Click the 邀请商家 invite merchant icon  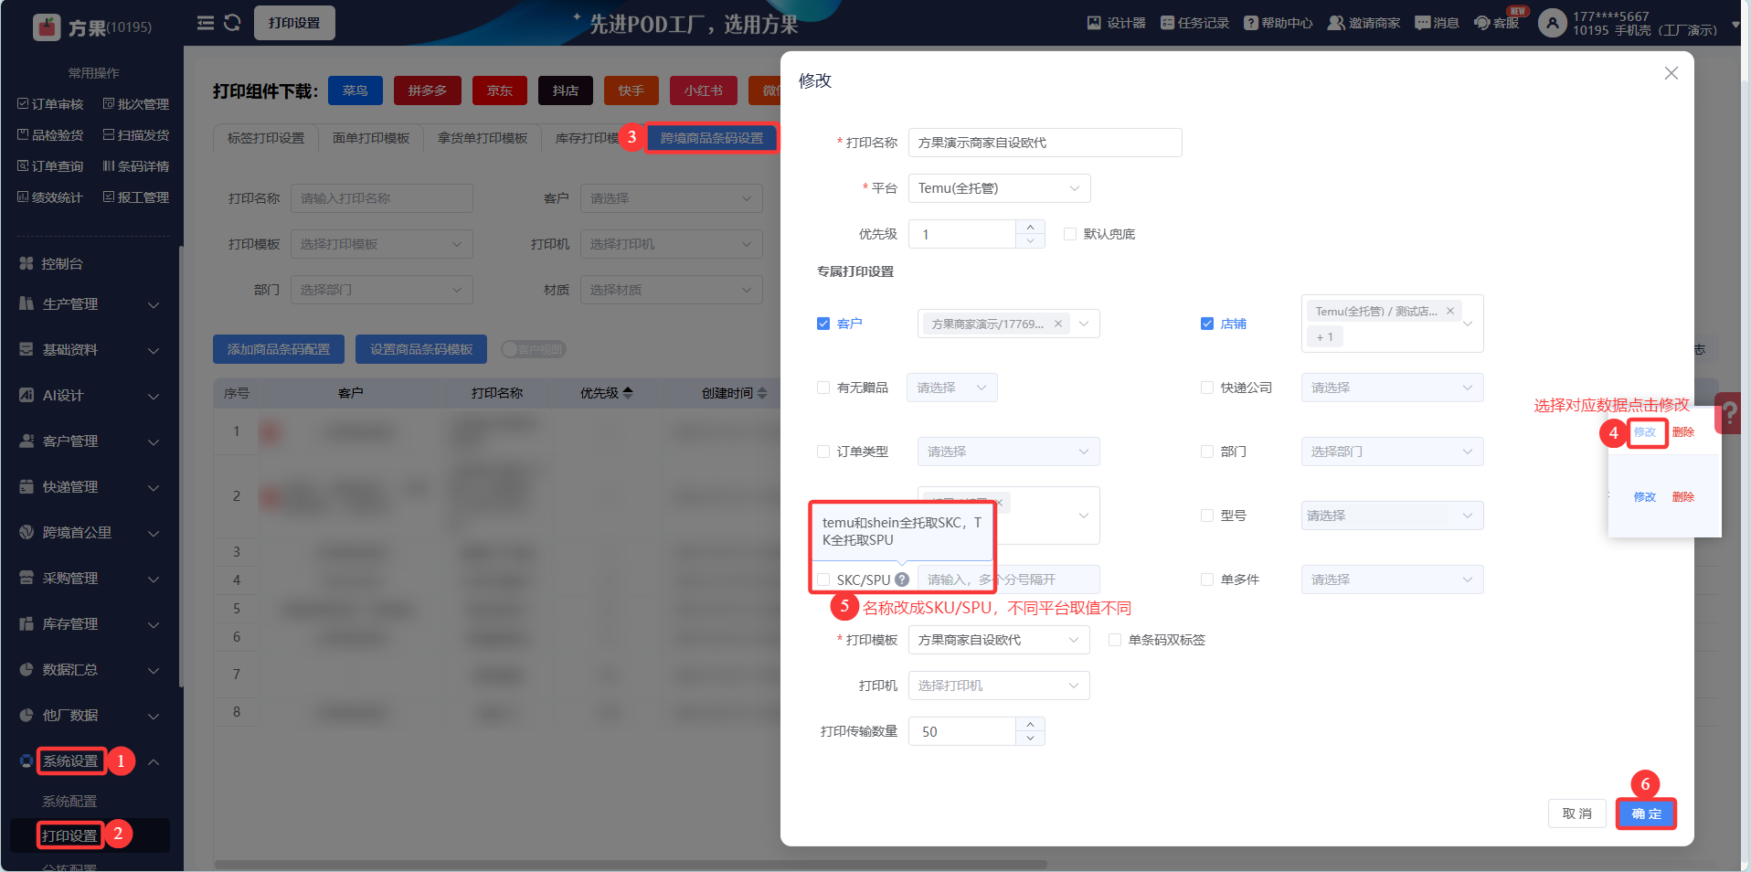(1336, 23)
